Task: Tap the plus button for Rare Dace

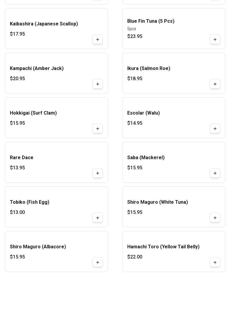Action: [98, 173]
